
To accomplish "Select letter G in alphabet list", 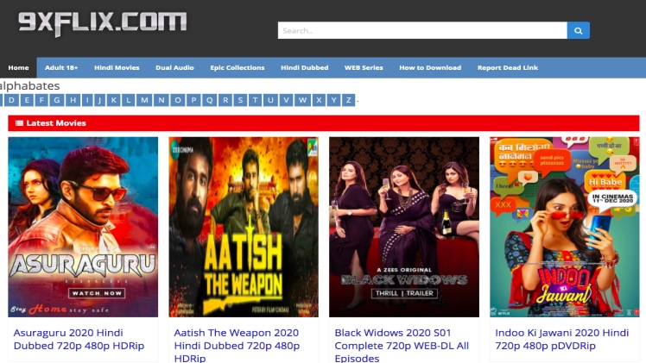I will pos(56,100).
